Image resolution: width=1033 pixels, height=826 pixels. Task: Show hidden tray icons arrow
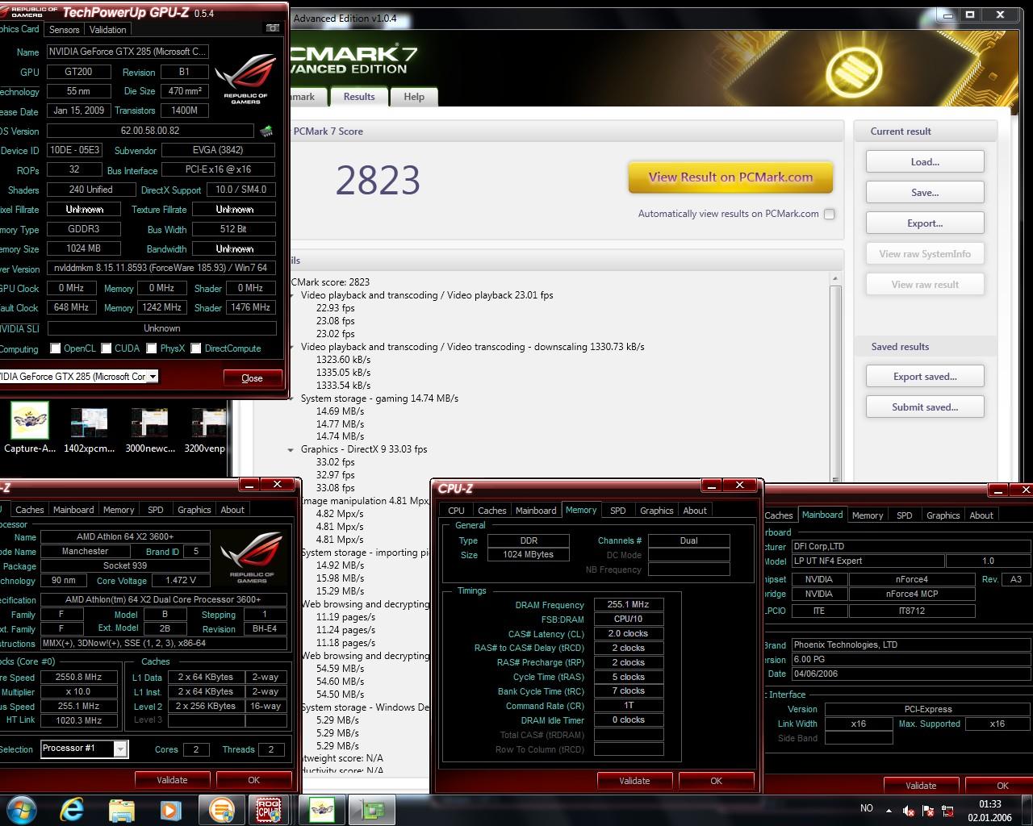889,810
